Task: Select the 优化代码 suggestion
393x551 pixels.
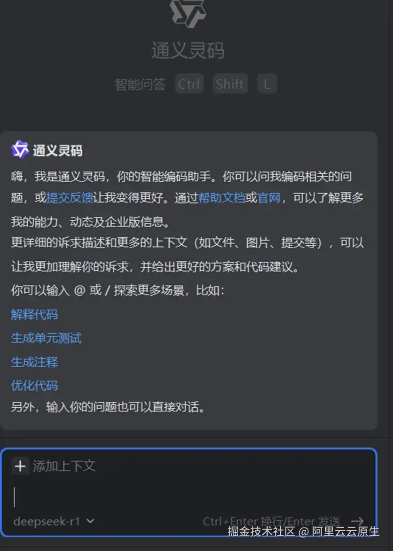Action: click(34, 385)
